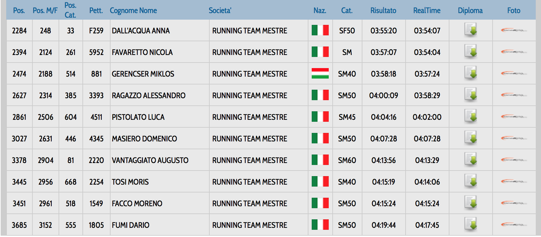541x237 pixels.
Task: Get Pistolato Luca's diploma download
Action: click(470, 117)
